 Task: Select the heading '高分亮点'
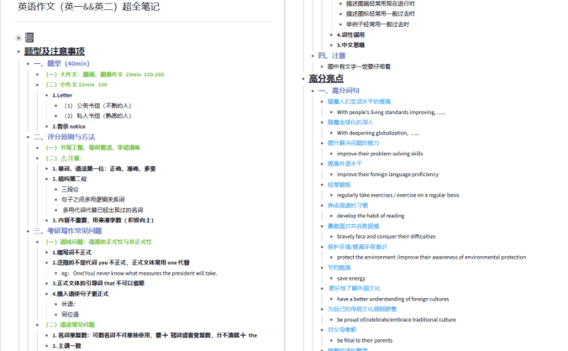coord(326,79)
